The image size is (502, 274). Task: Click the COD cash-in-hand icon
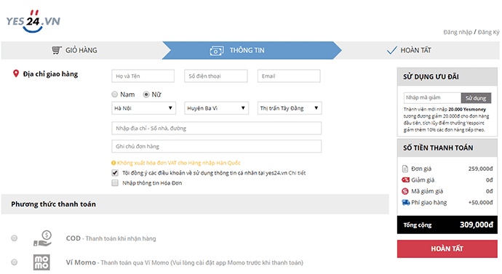42,238
